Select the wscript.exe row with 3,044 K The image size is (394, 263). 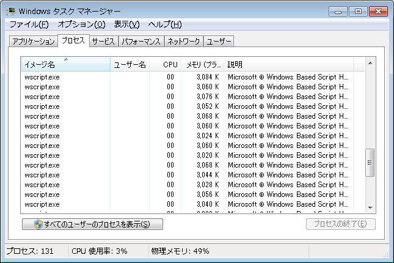pyautogui.click(x=187, y=175)
